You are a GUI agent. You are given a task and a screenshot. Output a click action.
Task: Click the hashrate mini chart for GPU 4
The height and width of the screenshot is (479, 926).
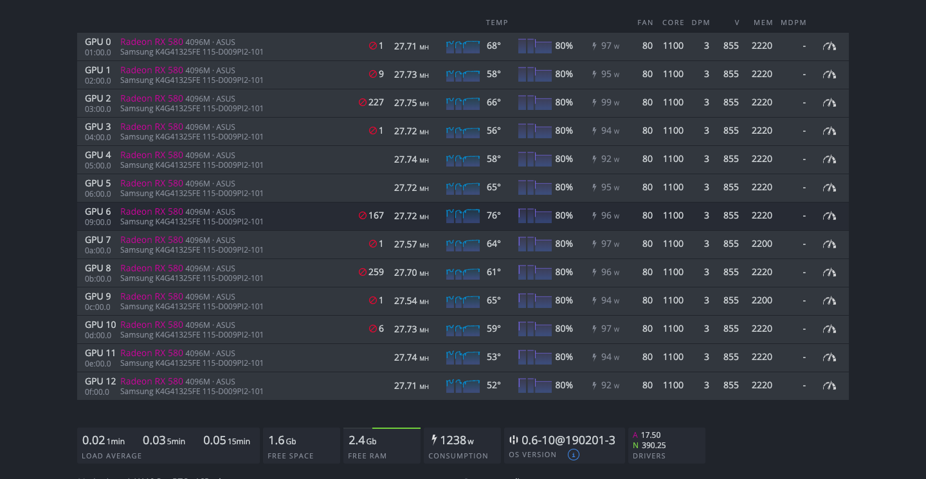pyautogui.click(x=463, y=159)
